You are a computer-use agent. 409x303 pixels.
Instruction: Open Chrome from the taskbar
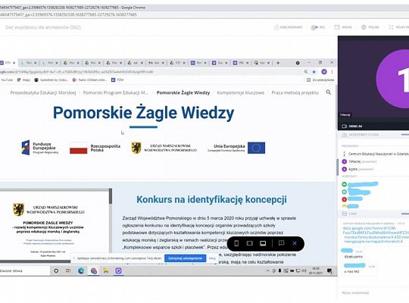coord(94,271)
